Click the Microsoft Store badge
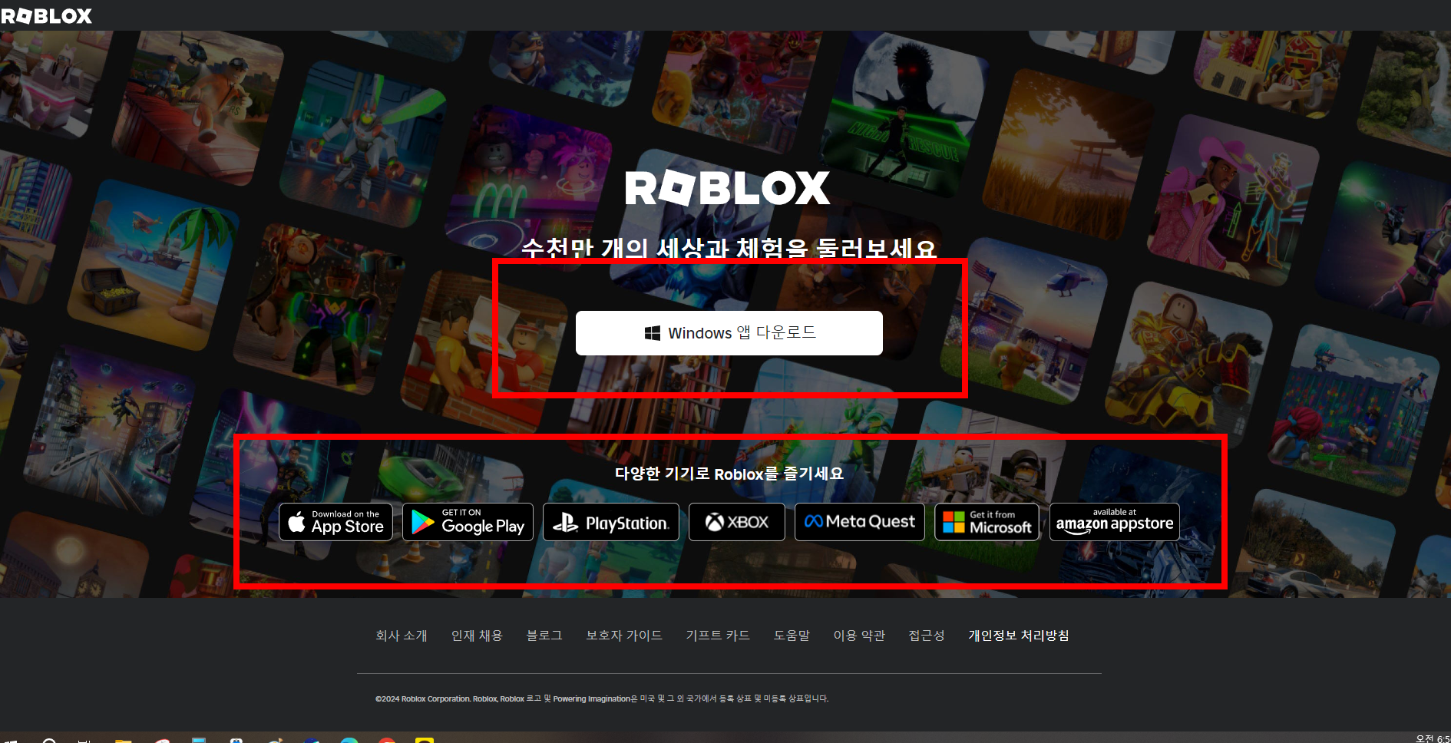 [x=987, y=522]
